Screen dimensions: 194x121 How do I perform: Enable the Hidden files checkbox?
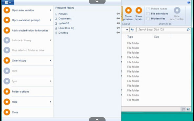(148, 19)
